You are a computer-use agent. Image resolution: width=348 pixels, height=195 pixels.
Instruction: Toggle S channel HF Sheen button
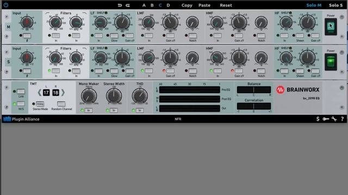(x=300, y=71)
